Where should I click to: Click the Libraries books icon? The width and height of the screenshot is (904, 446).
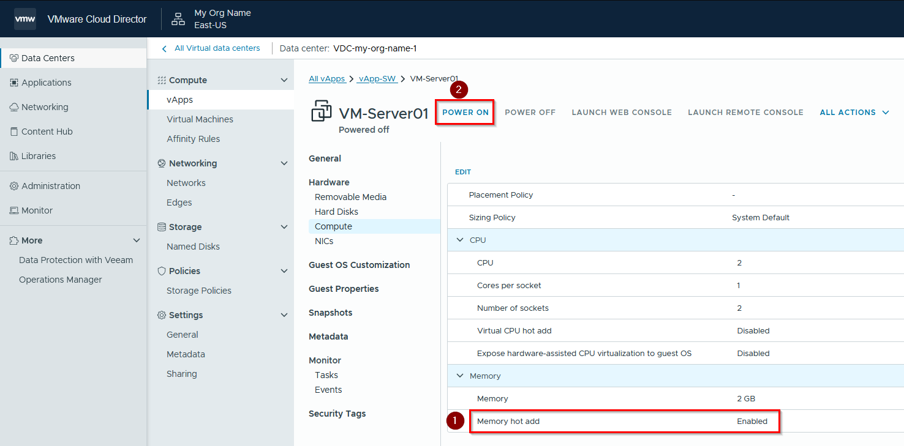click(x=15, y=156)
